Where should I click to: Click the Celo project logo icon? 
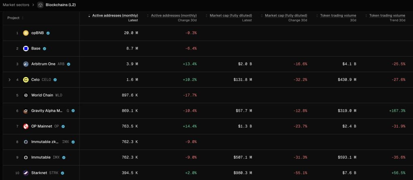26,80
